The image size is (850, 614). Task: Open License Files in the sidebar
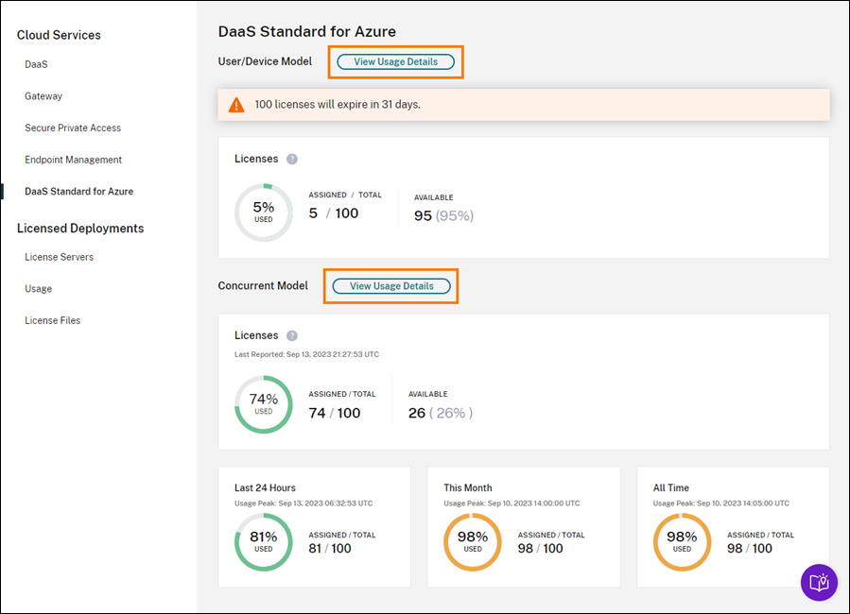point(52,320)
